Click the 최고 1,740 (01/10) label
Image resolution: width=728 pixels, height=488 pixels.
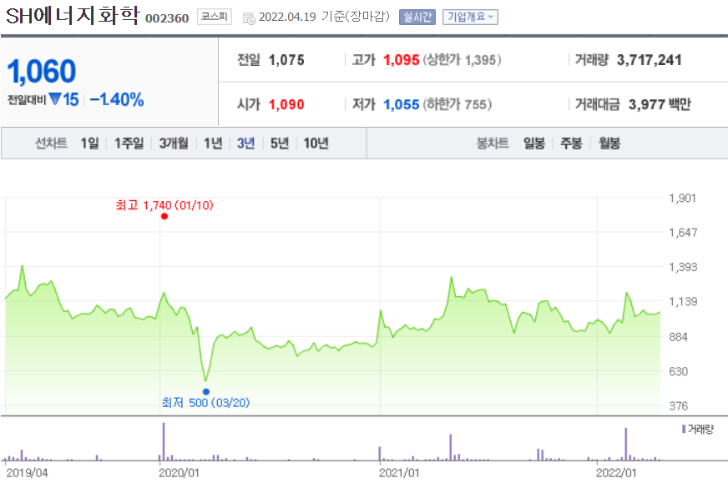point(164,205)
